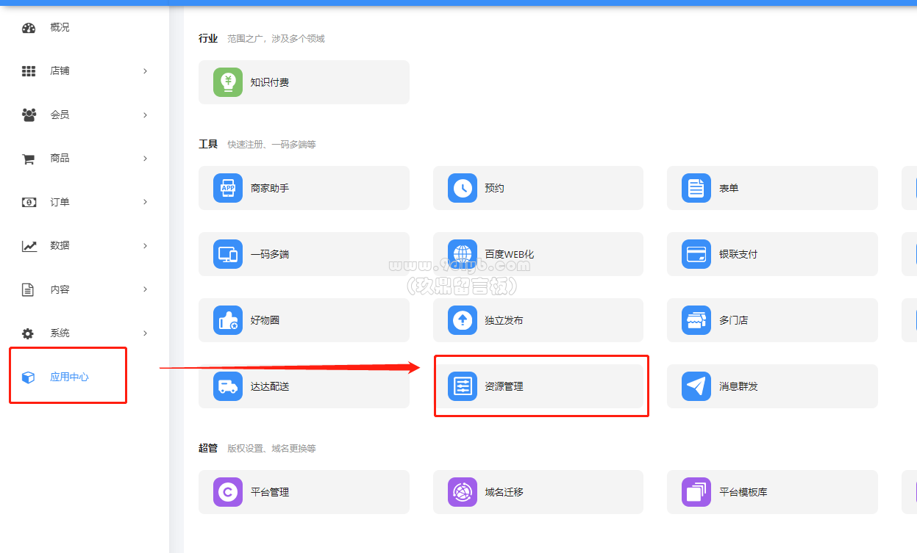Click the 百度WEB化 globe icon
Viewport: 917px width, 553px height.
pos(463,254)
